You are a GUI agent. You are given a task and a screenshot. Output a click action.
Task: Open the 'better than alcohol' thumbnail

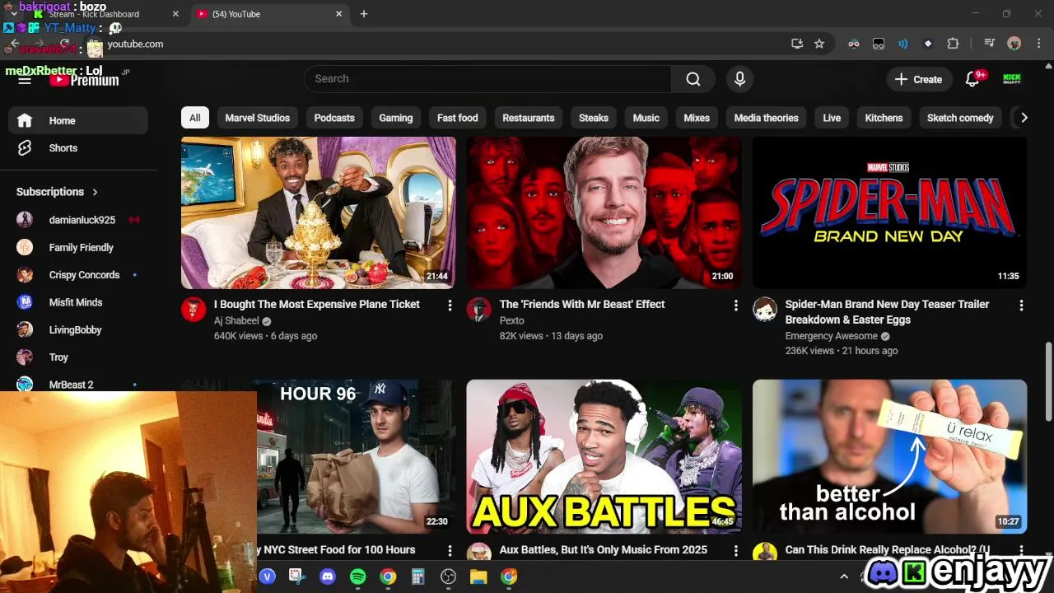(x=889, y=456)
